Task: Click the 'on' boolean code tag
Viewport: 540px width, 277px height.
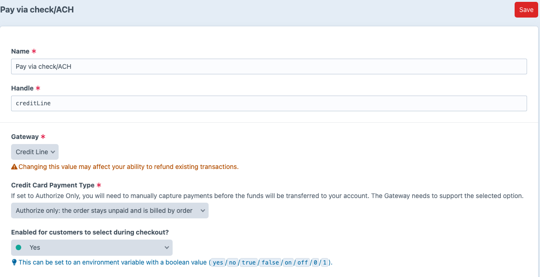Action: (288, 263)
